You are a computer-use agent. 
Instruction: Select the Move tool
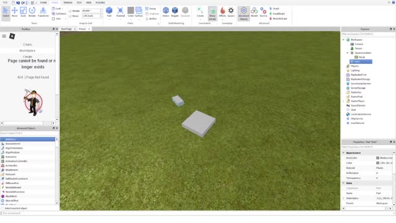[15, 12]
